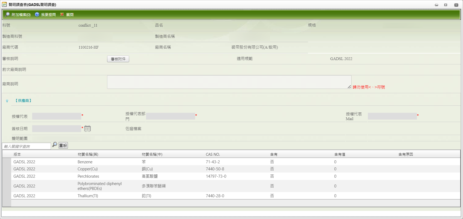463x219 pixels.
Task: Select the Copper(Cu) cell
Action: pyautogui.click(x=87, y=169)
